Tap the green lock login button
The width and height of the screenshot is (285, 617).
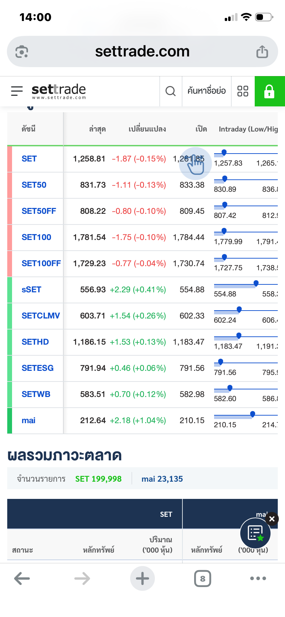tap(270, 91)
